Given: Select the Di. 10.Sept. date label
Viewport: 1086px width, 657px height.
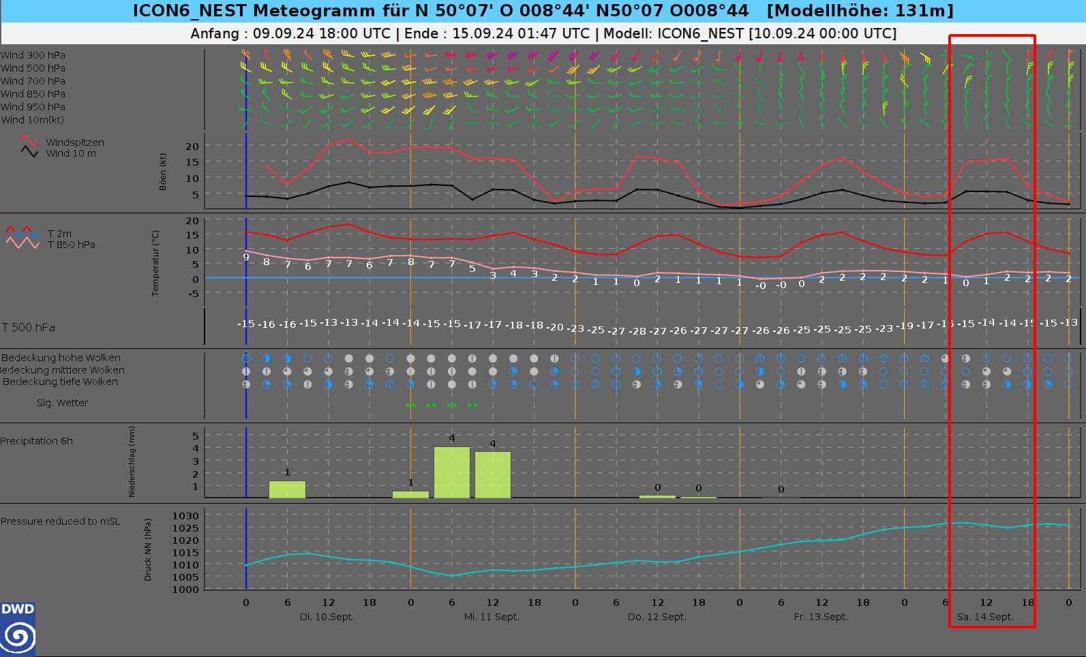Looking at the screenshot, I should pos(327,617).
